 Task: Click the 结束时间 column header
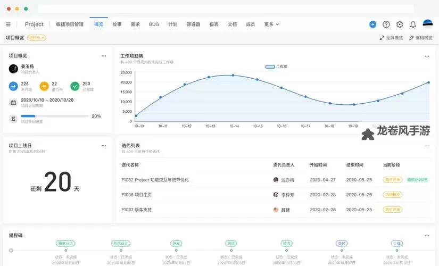[355, 165]
